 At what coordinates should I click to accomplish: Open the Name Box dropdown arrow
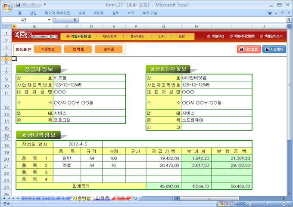click(x=50, y=20)
